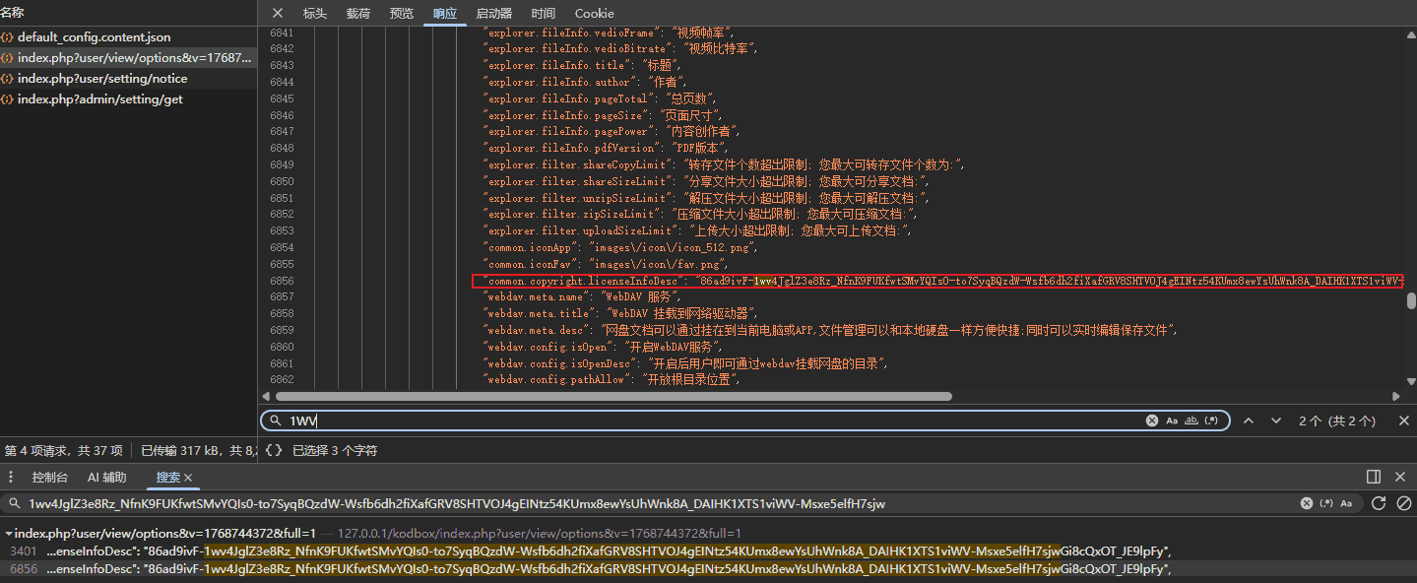The width and height of the screenshot is (1417, 583).
Task: Toggle regex in the drawer search field
Action: coord(1326,503)
